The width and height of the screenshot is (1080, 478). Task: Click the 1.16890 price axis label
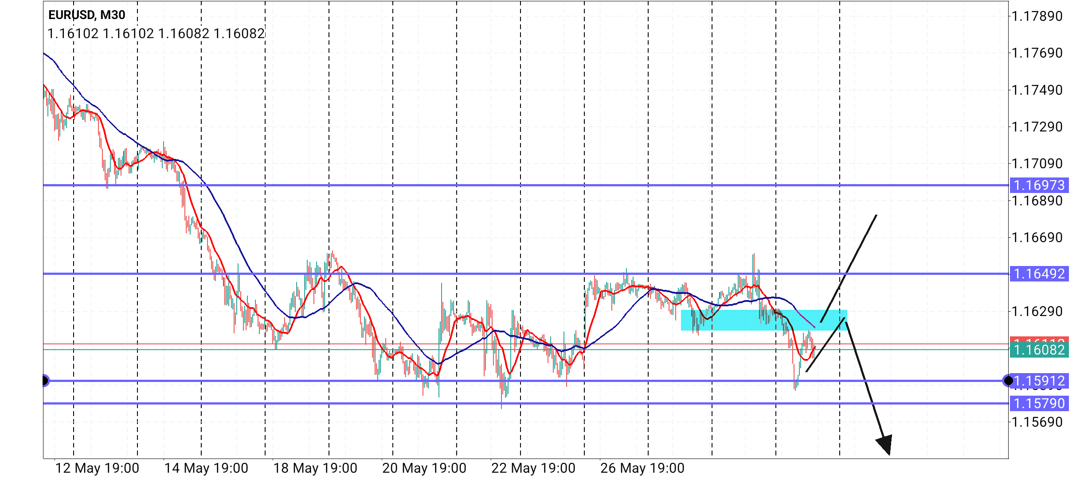pos(1037,201)
